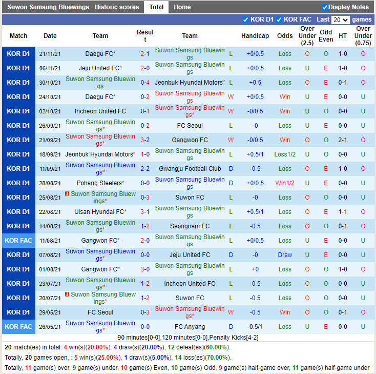The width and height of the screenshot is (376, 374).
Task: Open FC Seoul in the 26/09/21 match
Action: [x=190, y=126]
